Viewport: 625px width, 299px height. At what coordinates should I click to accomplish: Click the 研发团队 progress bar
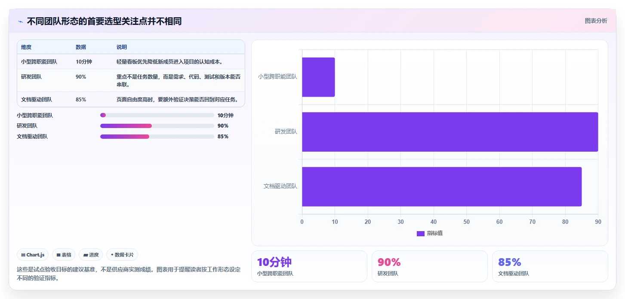(x=157, y=126)
